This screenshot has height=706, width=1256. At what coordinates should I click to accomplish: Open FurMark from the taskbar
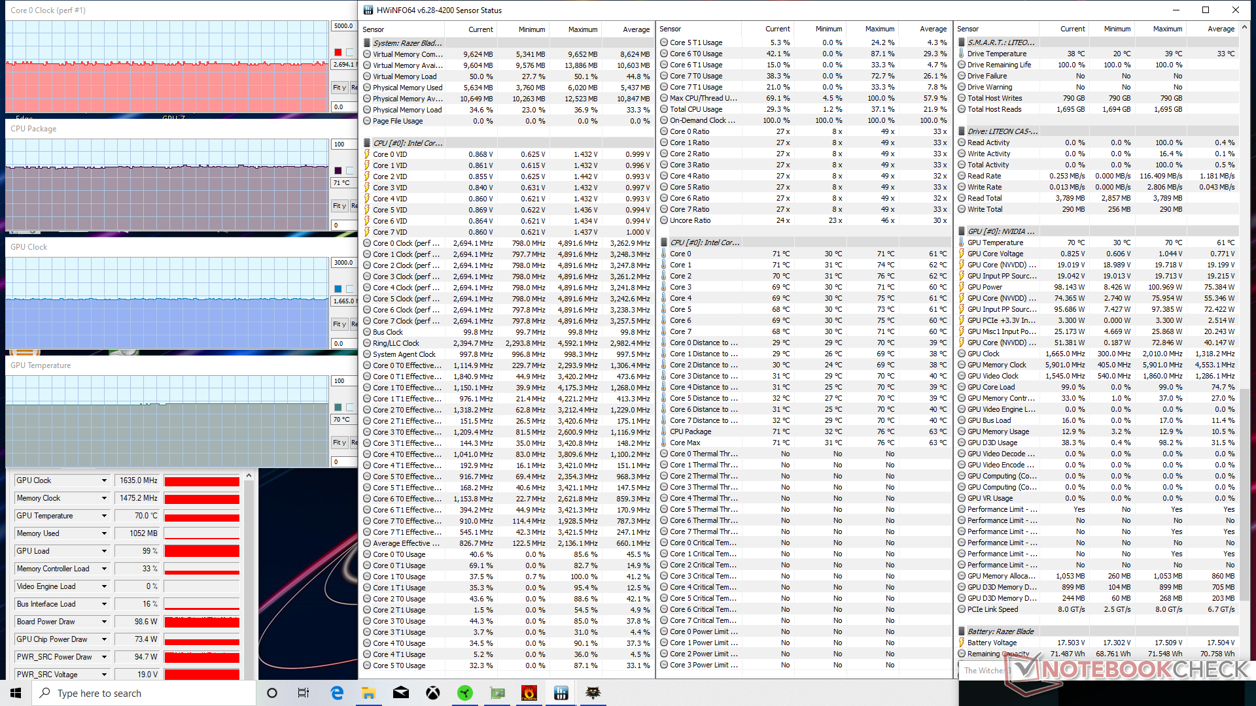(529, 693)
